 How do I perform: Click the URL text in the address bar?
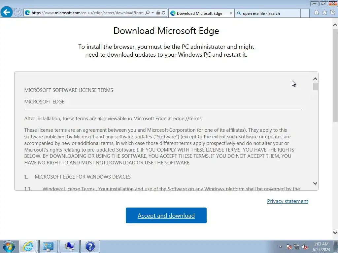(x=87, y=13)
